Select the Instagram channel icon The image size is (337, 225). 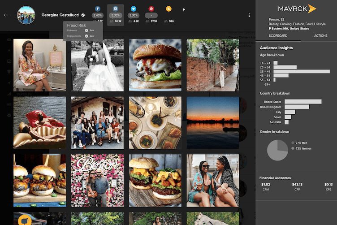click(x=116, y=9)
